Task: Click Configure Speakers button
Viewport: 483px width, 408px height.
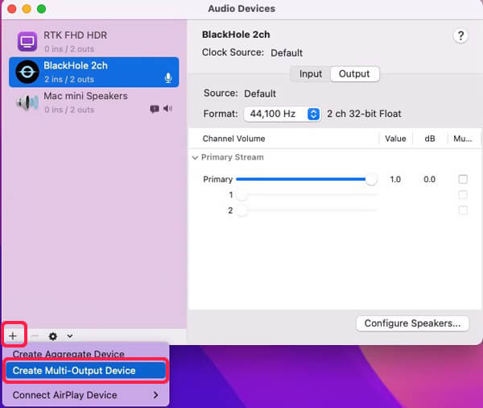Action: [412, 323]
